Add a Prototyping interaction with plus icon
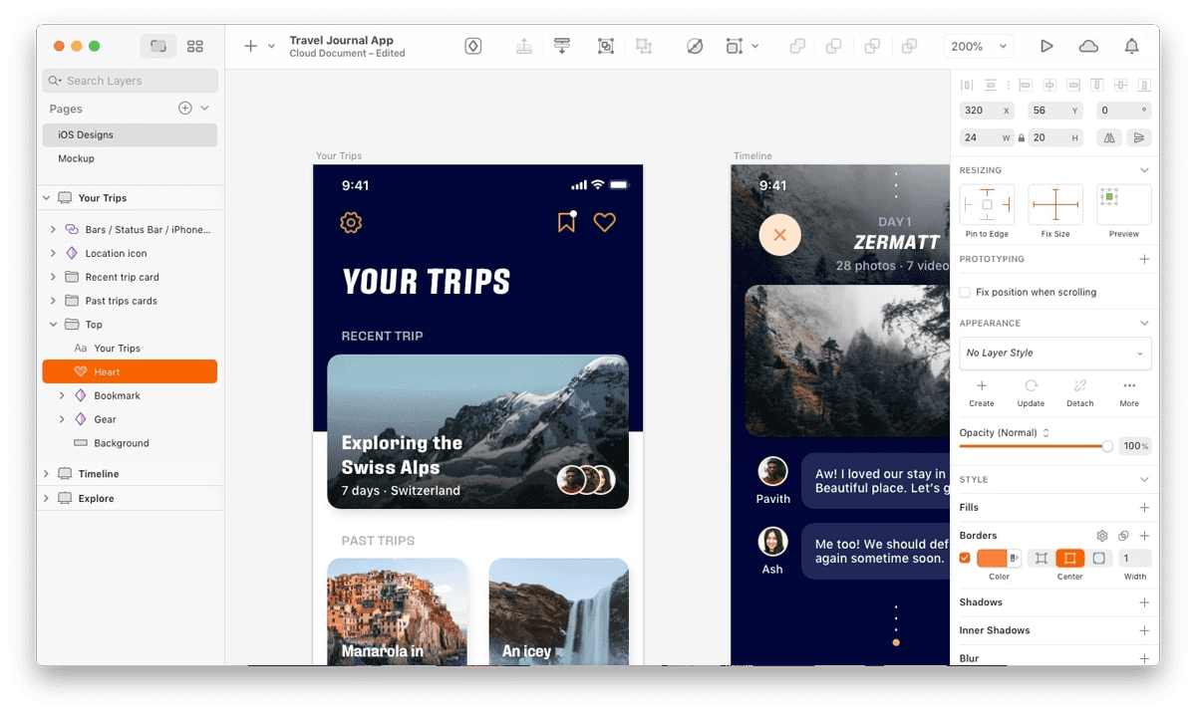 pyautogui.click(x=1144, y=259)
